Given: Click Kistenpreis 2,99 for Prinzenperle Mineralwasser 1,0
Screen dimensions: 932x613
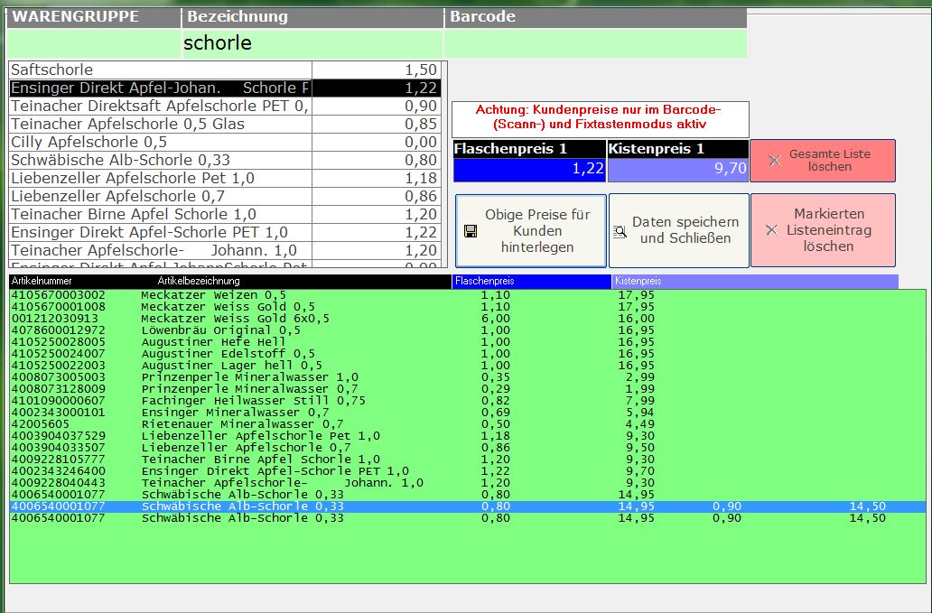Looking at the screenshot, I should click(639, 377).
